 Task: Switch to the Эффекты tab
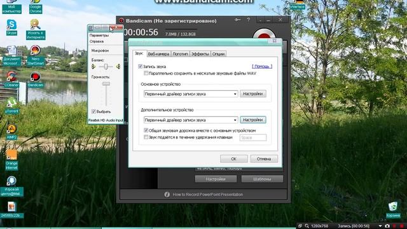[x=200, y=53]
